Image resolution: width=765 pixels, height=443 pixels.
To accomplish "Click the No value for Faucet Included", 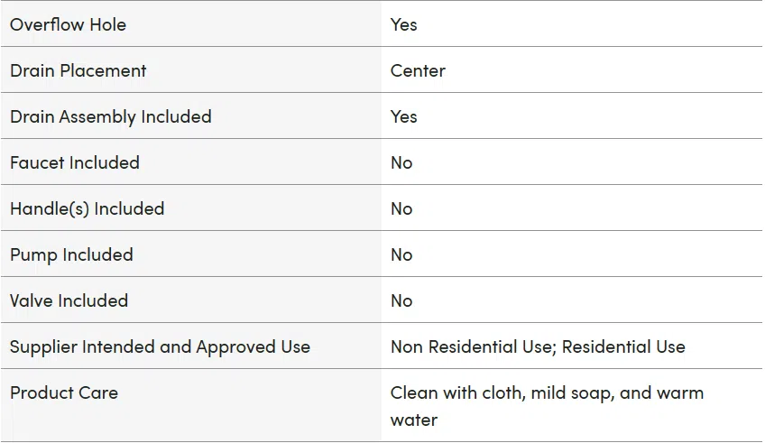I will tap(401, 162).
